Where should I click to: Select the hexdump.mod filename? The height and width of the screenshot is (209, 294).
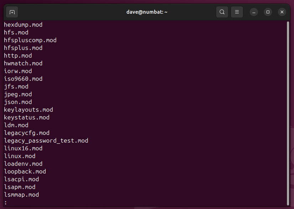(x=23, y=25)
